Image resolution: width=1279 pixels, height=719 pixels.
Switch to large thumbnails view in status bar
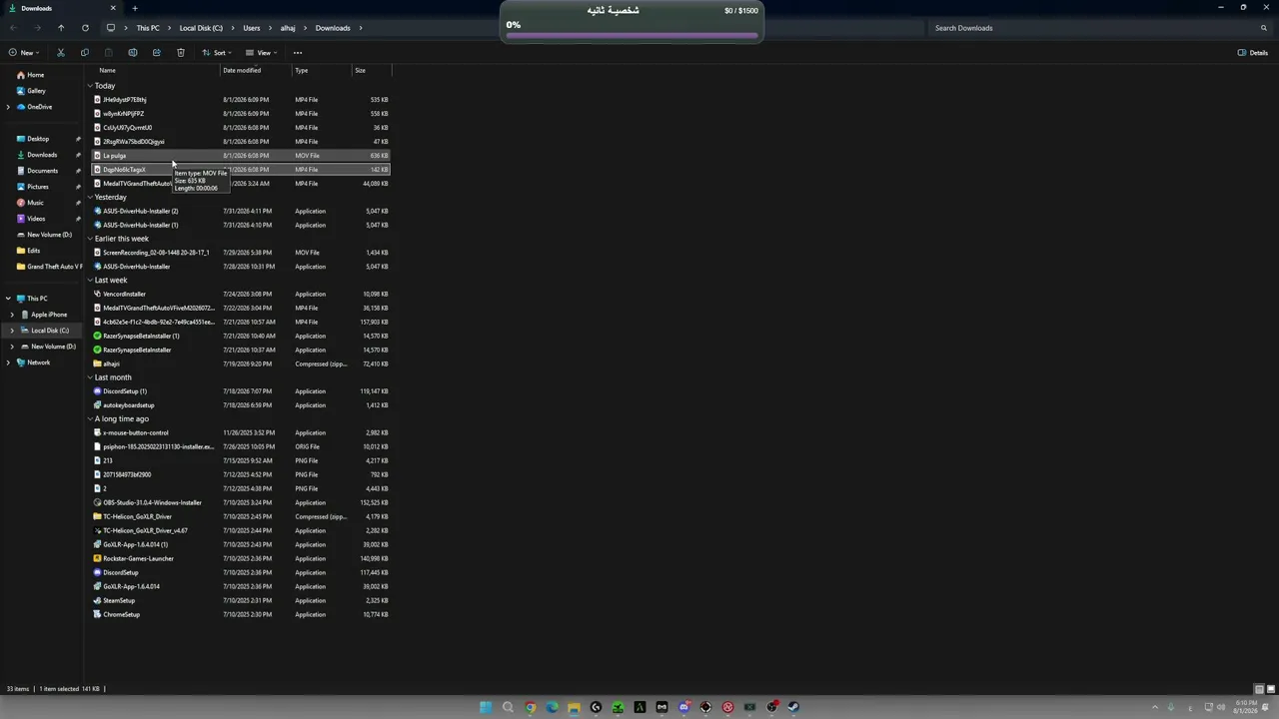[1270, 689]
